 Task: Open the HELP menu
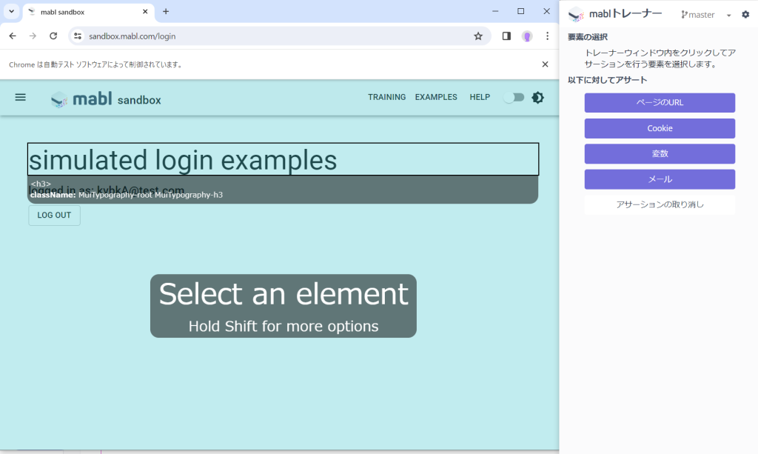tap(480, 97)
